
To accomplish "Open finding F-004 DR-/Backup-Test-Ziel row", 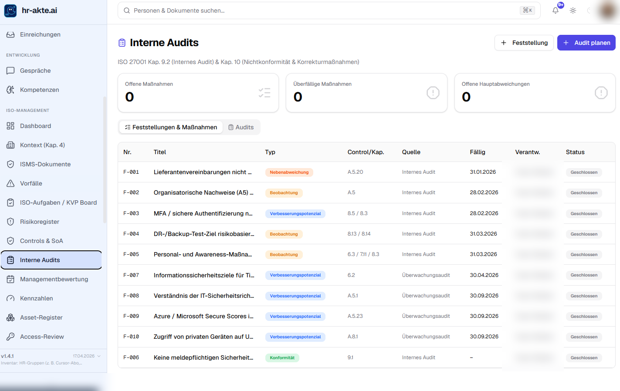I will (x=366, y=234).
